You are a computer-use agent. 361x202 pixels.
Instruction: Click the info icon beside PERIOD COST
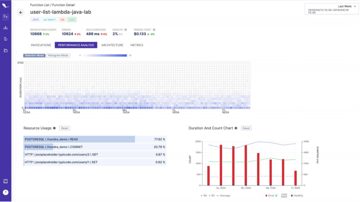tap(154, 30)
